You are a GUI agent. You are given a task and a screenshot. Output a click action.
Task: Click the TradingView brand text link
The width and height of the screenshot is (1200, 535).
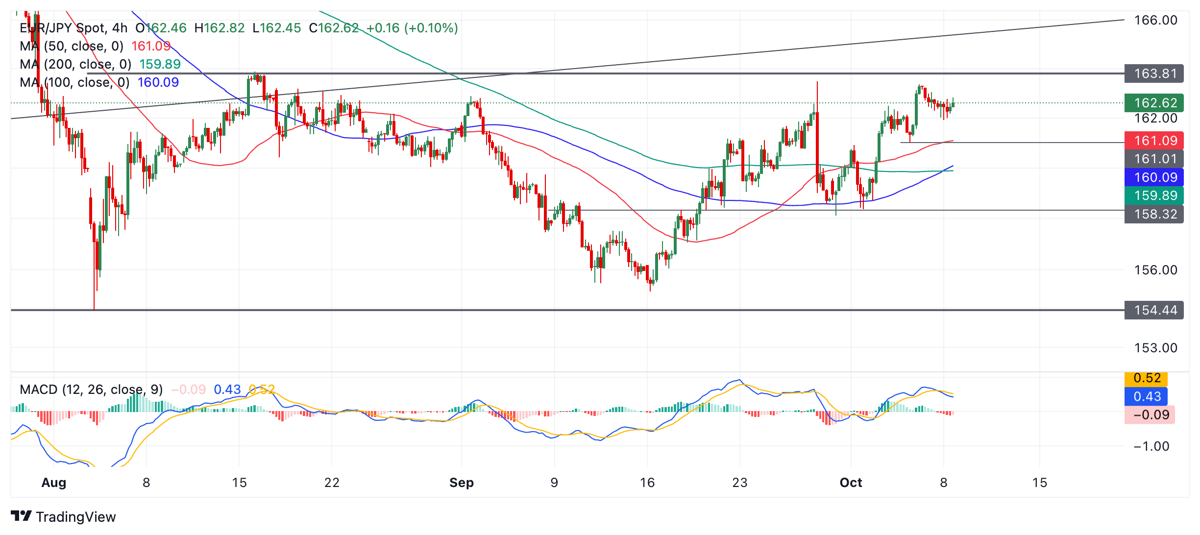tap(75, 517)
